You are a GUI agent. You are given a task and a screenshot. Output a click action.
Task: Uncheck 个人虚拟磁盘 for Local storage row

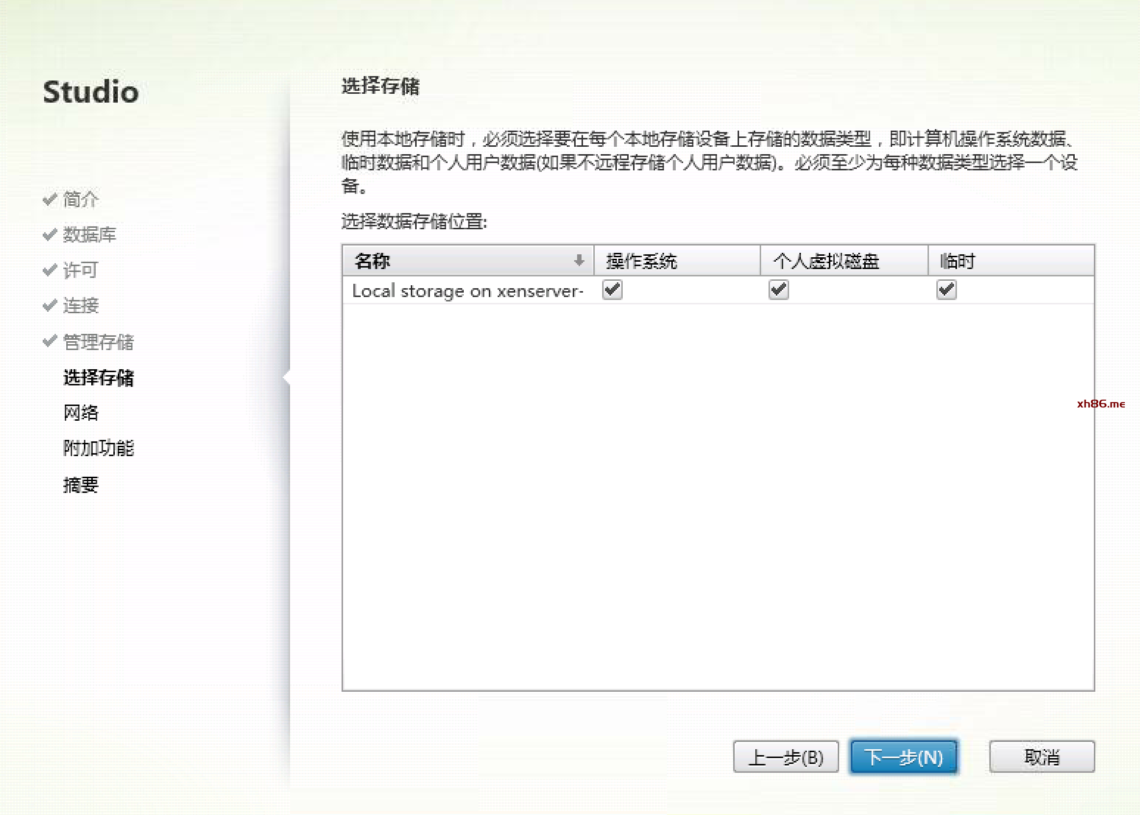pyautogui.click(x=778, y=290)
